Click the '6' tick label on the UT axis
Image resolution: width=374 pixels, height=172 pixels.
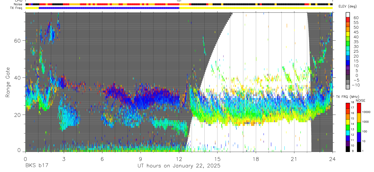tap(102, 158)
